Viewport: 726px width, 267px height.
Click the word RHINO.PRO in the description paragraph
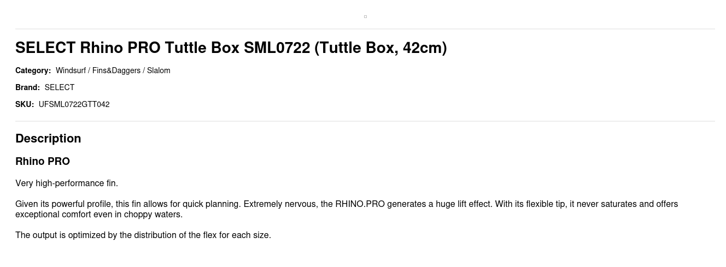click(360, 204)
